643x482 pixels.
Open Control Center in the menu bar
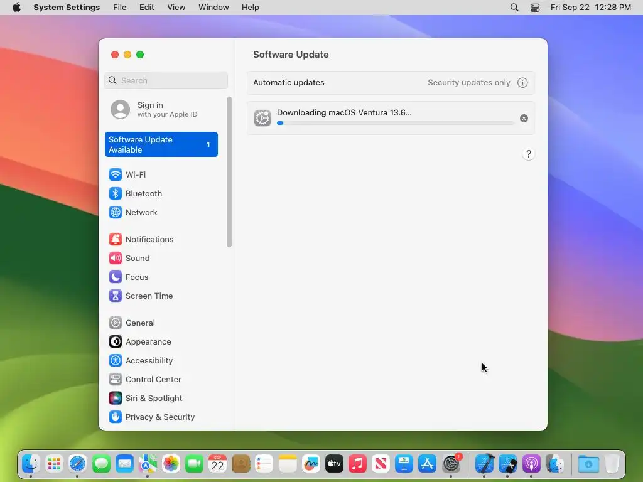click(x=535, y=8)
